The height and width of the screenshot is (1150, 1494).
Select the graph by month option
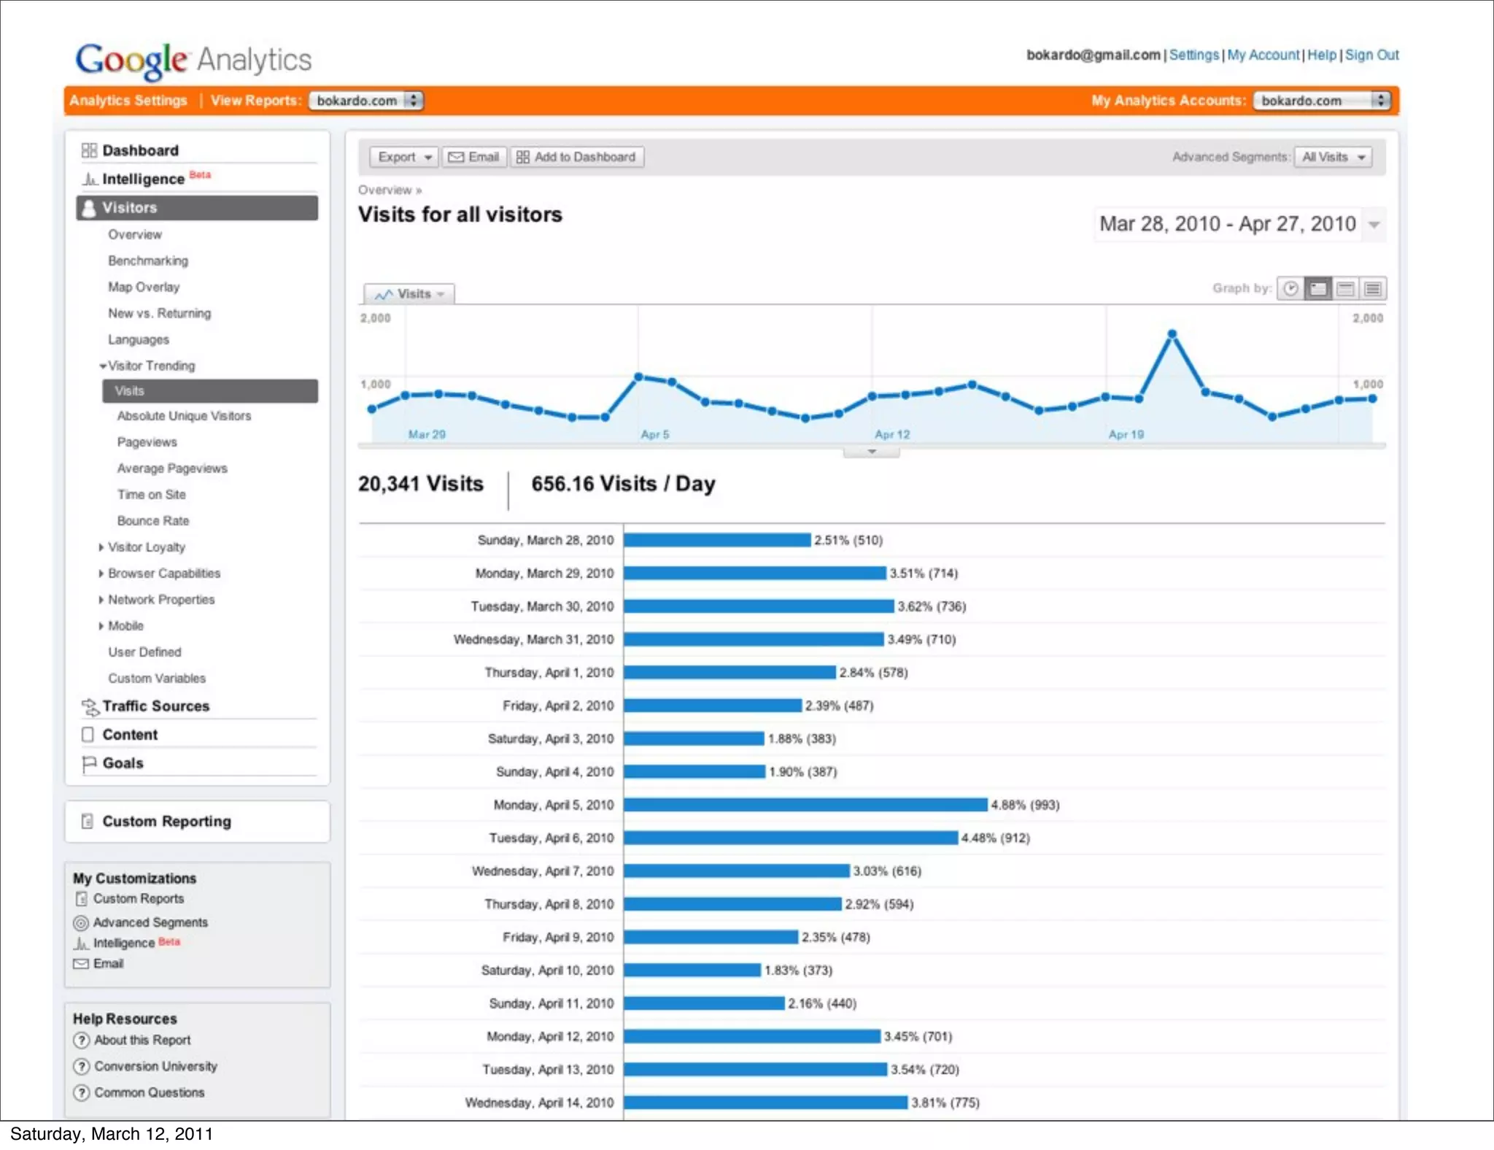pyautogui.click(x=1373, y=289)
